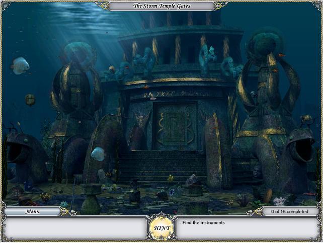The image size is (323, 243).
Task: Click the white discus fish near sunbeams
Action: click(20, 65)
